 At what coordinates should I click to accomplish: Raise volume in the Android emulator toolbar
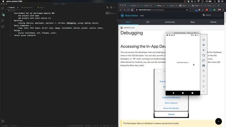click(203, 45)
